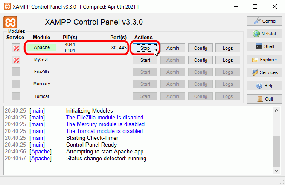The width and height of the screenshot is (285, 185).
Task: Minimize the XAMPP Control Panel window
Action: coord(236,6)
